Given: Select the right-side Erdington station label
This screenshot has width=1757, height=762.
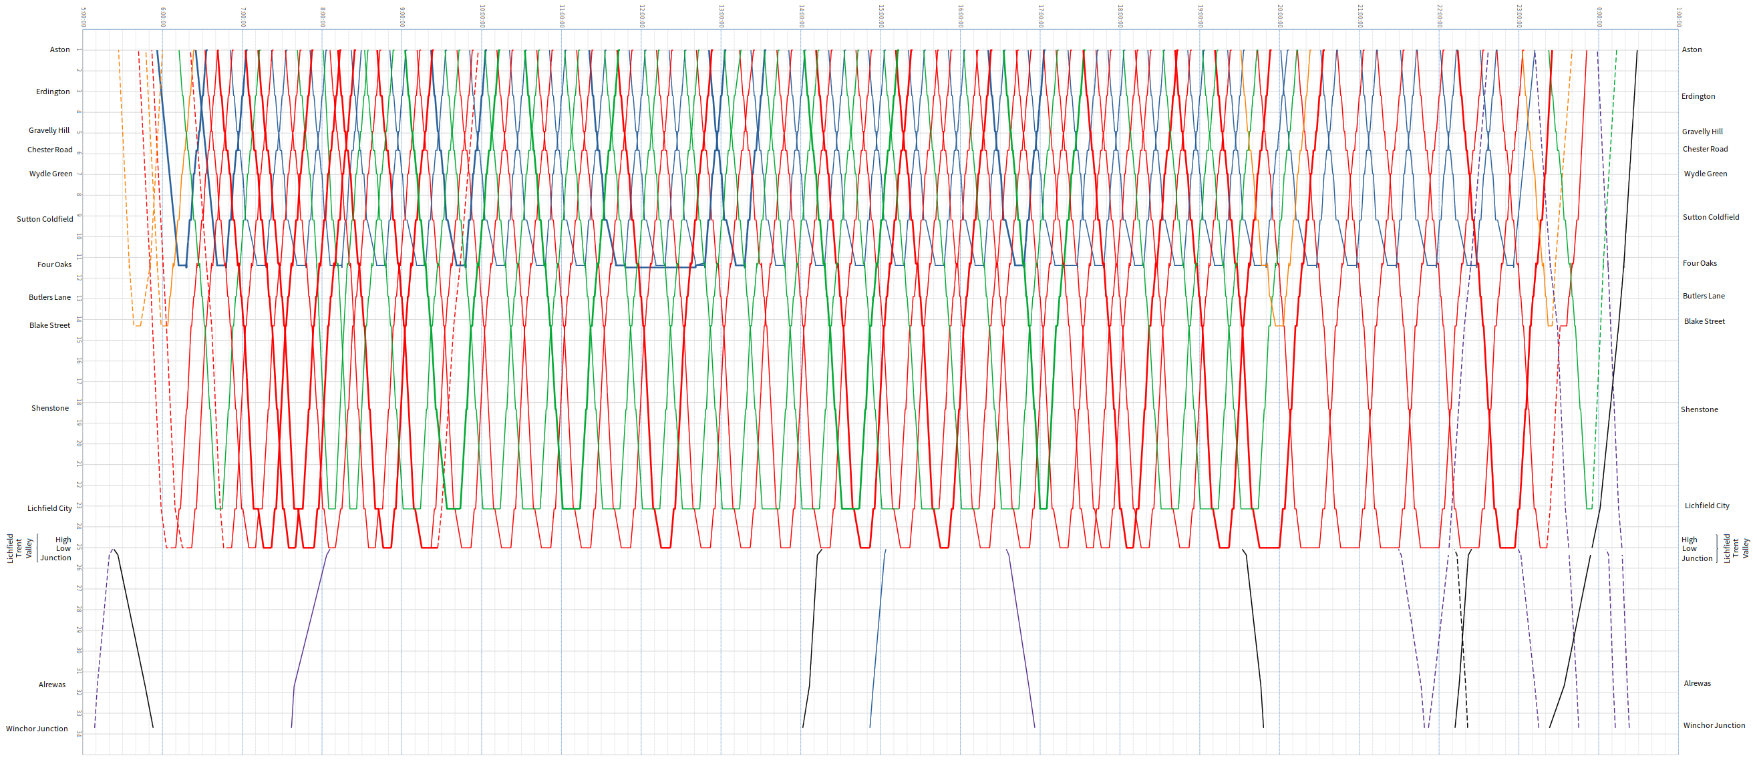Looking at the screenshot, I should (x=1698, y=97).
